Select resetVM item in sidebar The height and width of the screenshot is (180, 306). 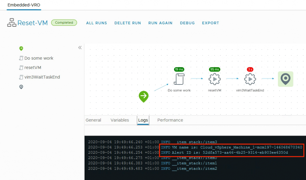tap(33, 67)
